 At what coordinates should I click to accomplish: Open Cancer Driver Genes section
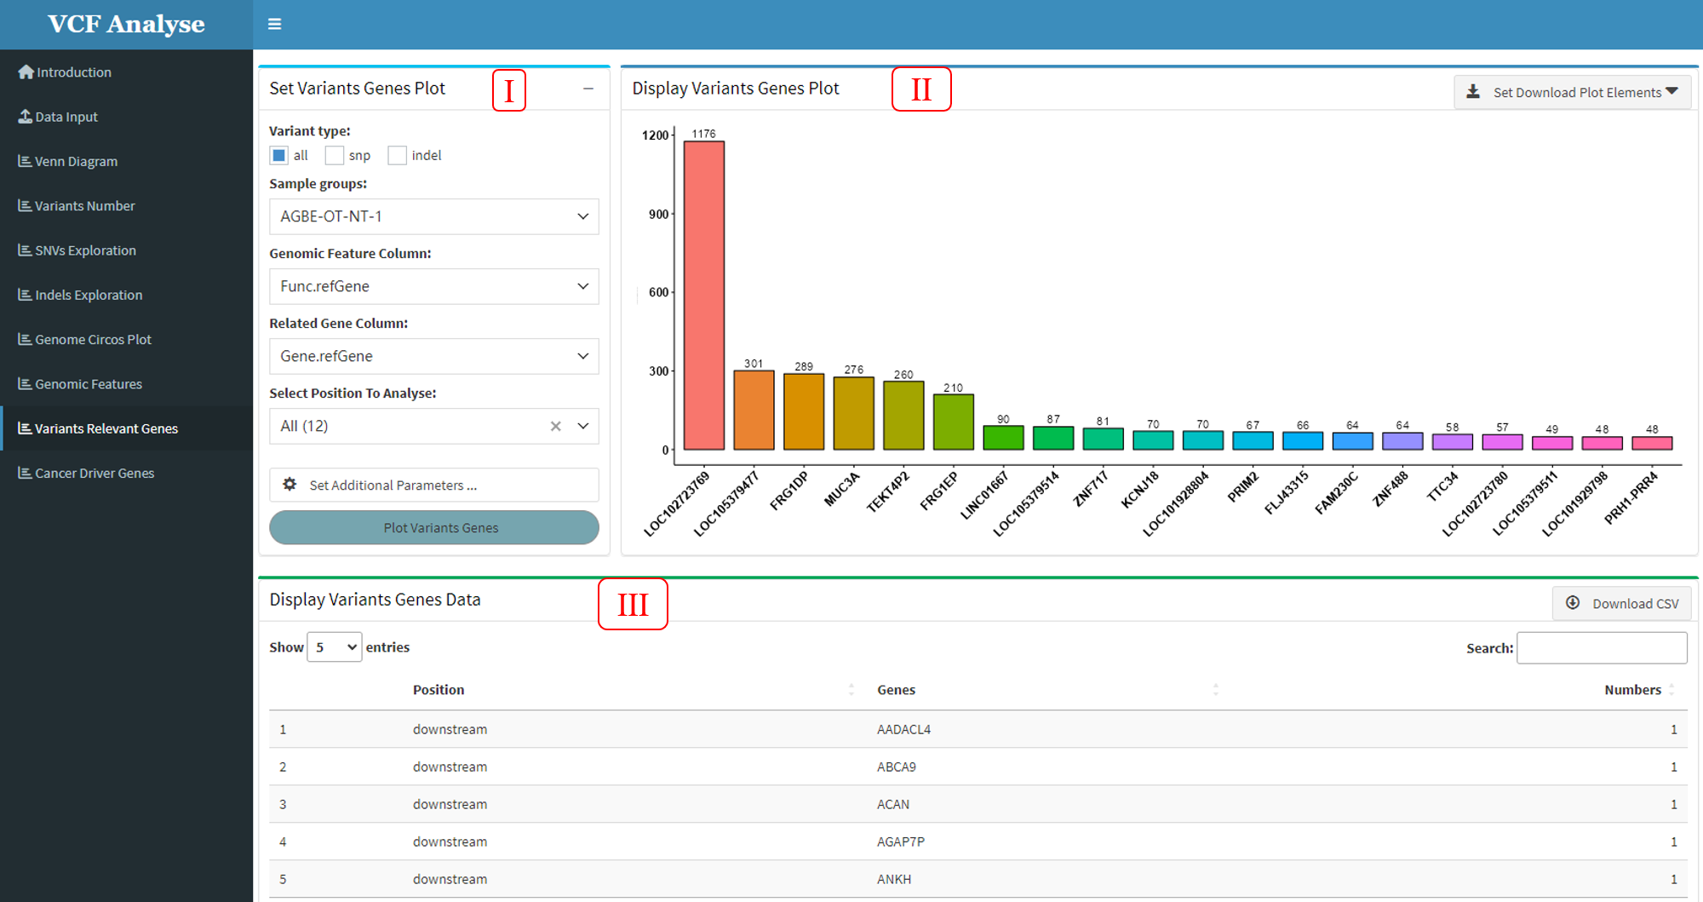tap(95, 473)
